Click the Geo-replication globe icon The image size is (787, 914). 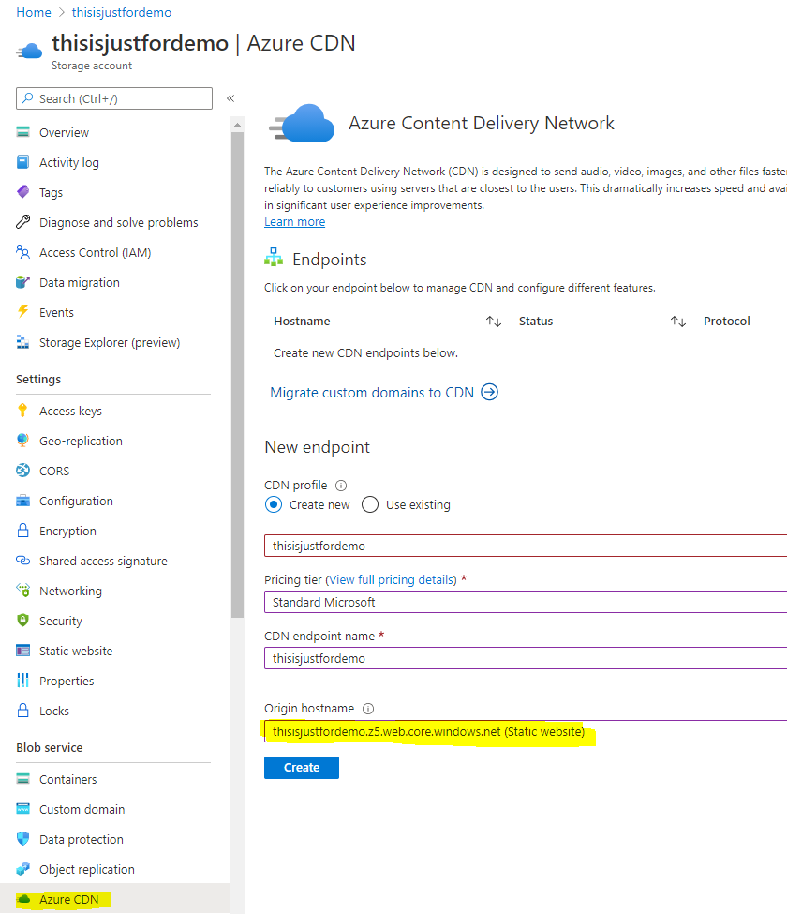pyautogui.click(x=22, y=441)
